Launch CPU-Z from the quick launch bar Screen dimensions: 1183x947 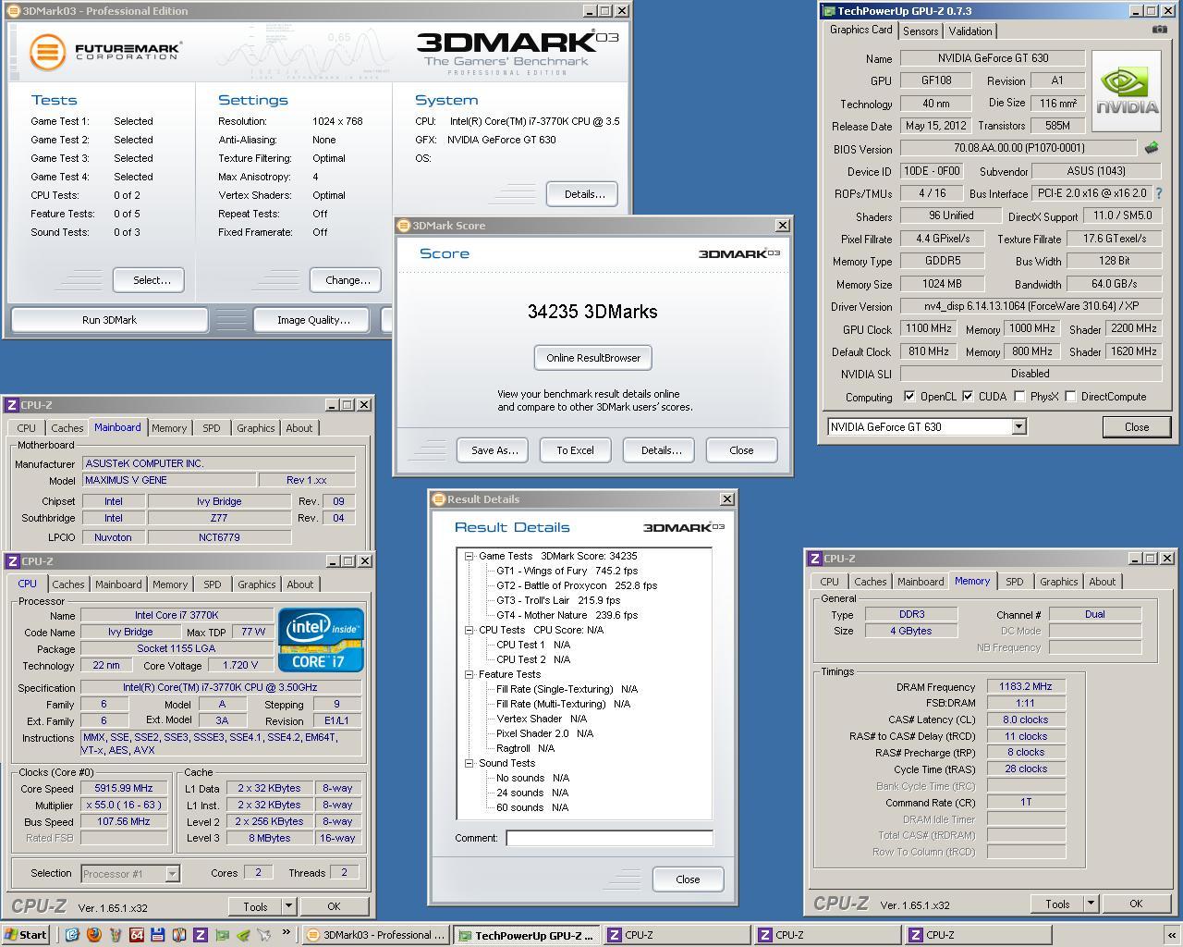click(x=200, y=935)
